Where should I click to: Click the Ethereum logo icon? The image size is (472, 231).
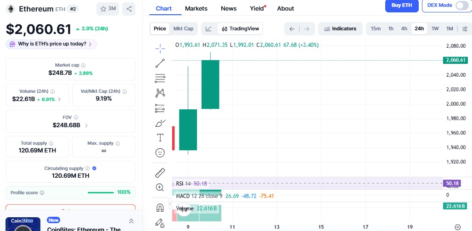(x=11, y=9)
